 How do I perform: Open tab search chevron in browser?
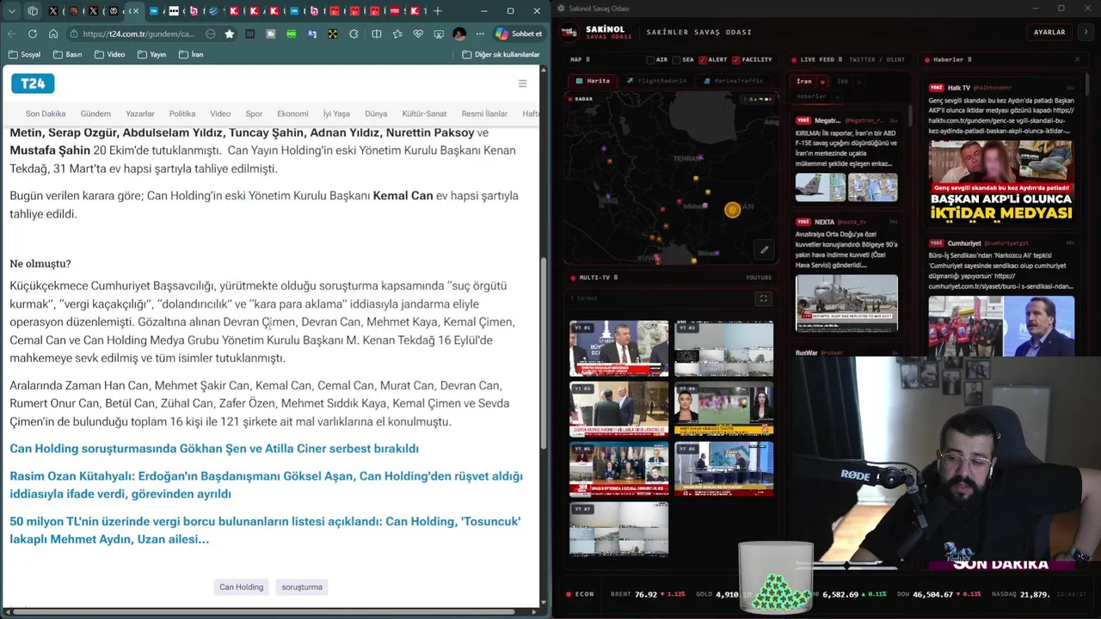pos(11,11)
